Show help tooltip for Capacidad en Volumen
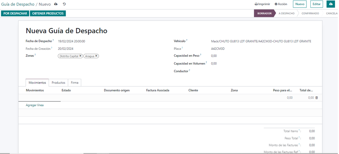The image size is (339, 154). tap(206, 63)
